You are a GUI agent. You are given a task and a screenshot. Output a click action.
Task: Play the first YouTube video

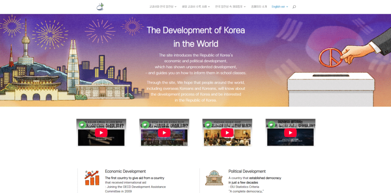101,133
